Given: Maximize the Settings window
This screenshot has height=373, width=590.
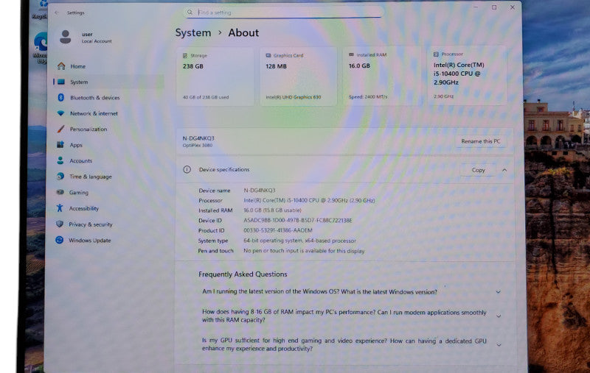Looking at the screenshot, I should pyautogui.click(x=494, y=7).
